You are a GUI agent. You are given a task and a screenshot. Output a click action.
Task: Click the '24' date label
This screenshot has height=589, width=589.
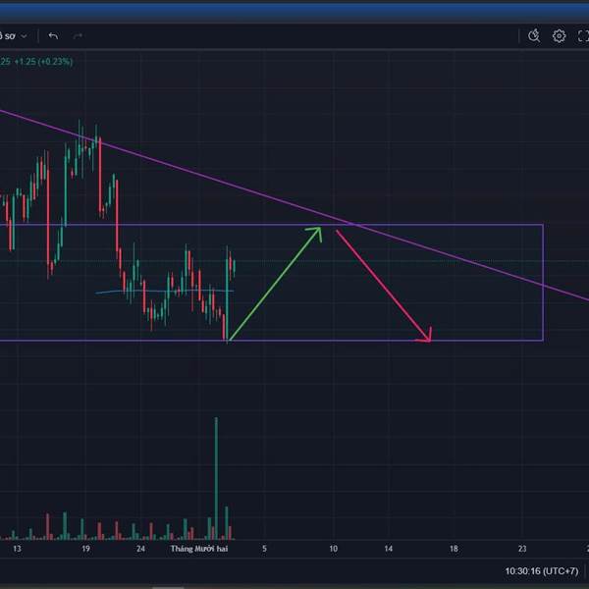(x=140, y=549)
